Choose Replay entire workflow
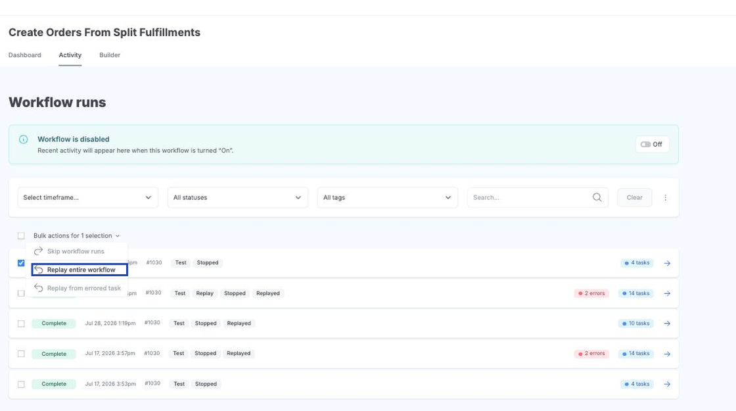 tap(80, 270)
